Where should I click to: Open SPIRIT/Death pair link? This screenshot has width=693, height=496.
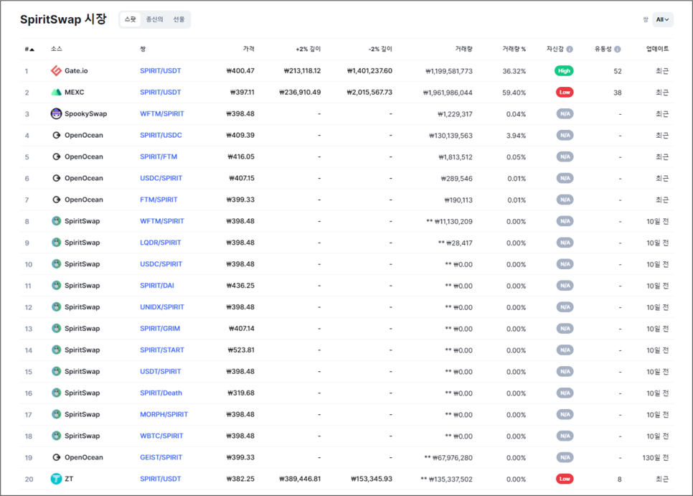pos(161,393)
